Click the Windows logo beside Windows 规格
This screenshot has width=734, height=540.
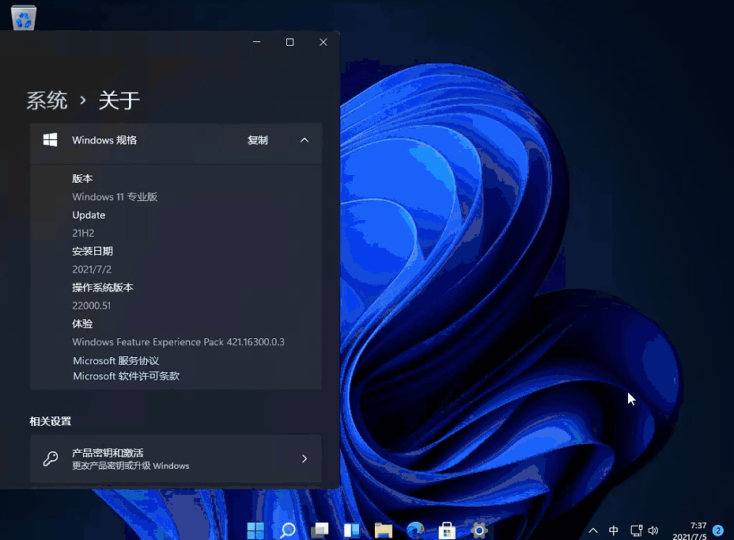50,139
